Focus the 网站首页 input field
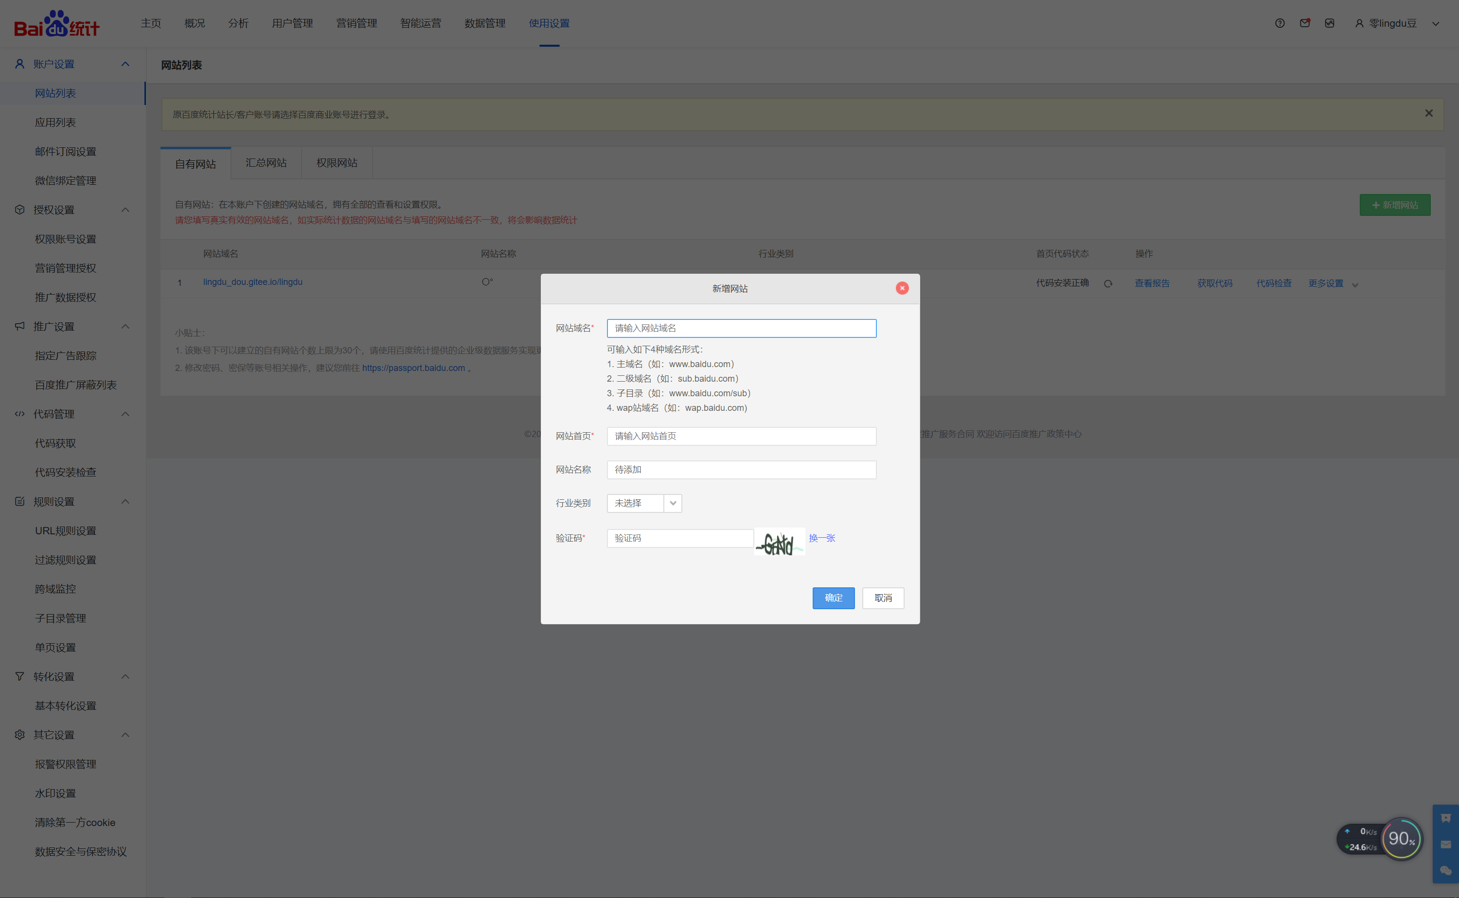Screen dimensions: 1459x898 pos(741,436)
